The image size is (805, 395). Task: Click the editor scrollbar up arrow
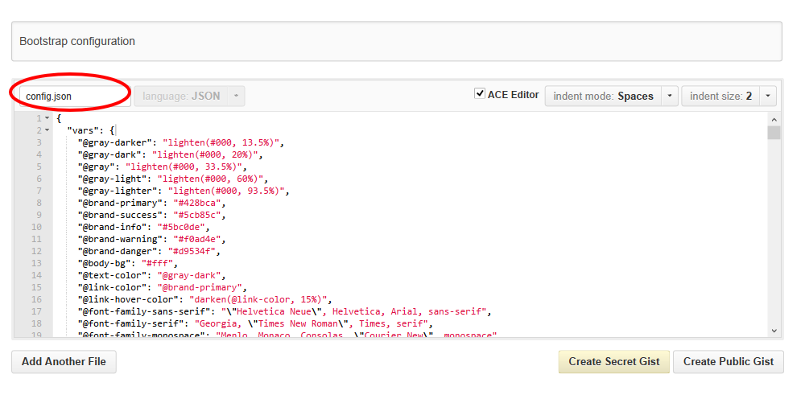(x=774, y=119)
